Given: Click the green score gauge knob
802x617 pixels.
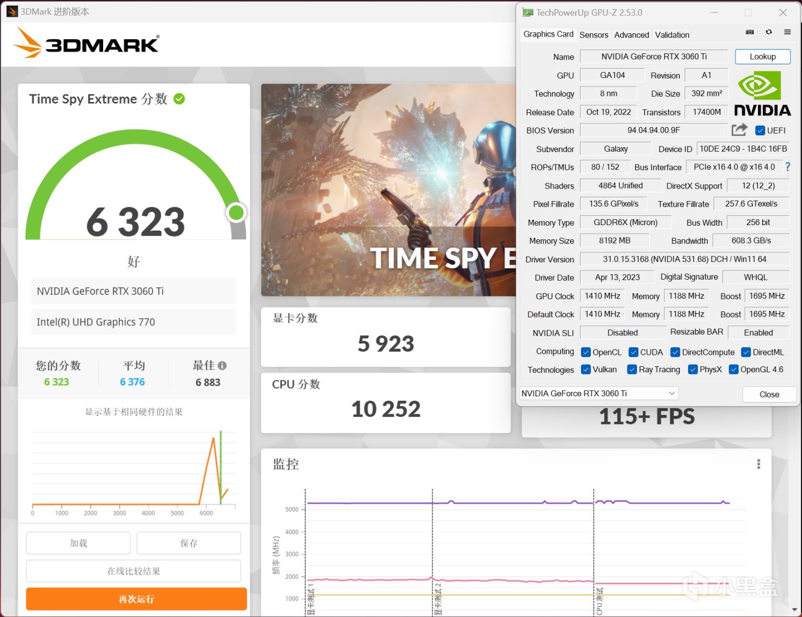Looking at the screenshot, I should [236, 213].
